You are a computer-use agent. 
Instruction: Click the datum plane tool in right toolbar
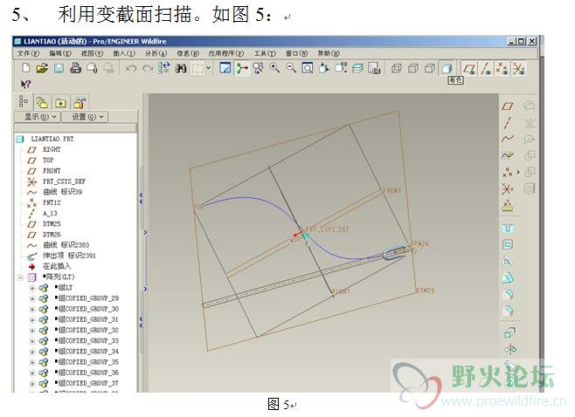tap(508, 106)
